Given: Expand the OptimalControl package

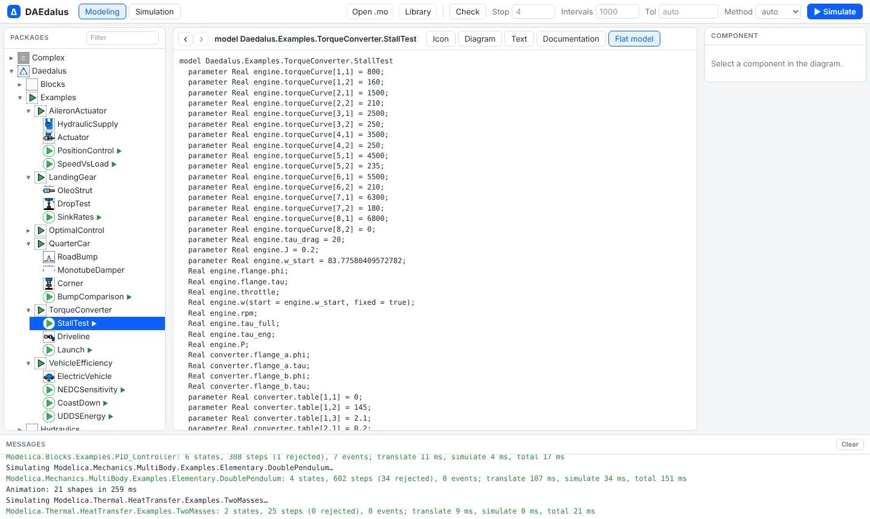Looking at the screenshot, I should (28, 231).
